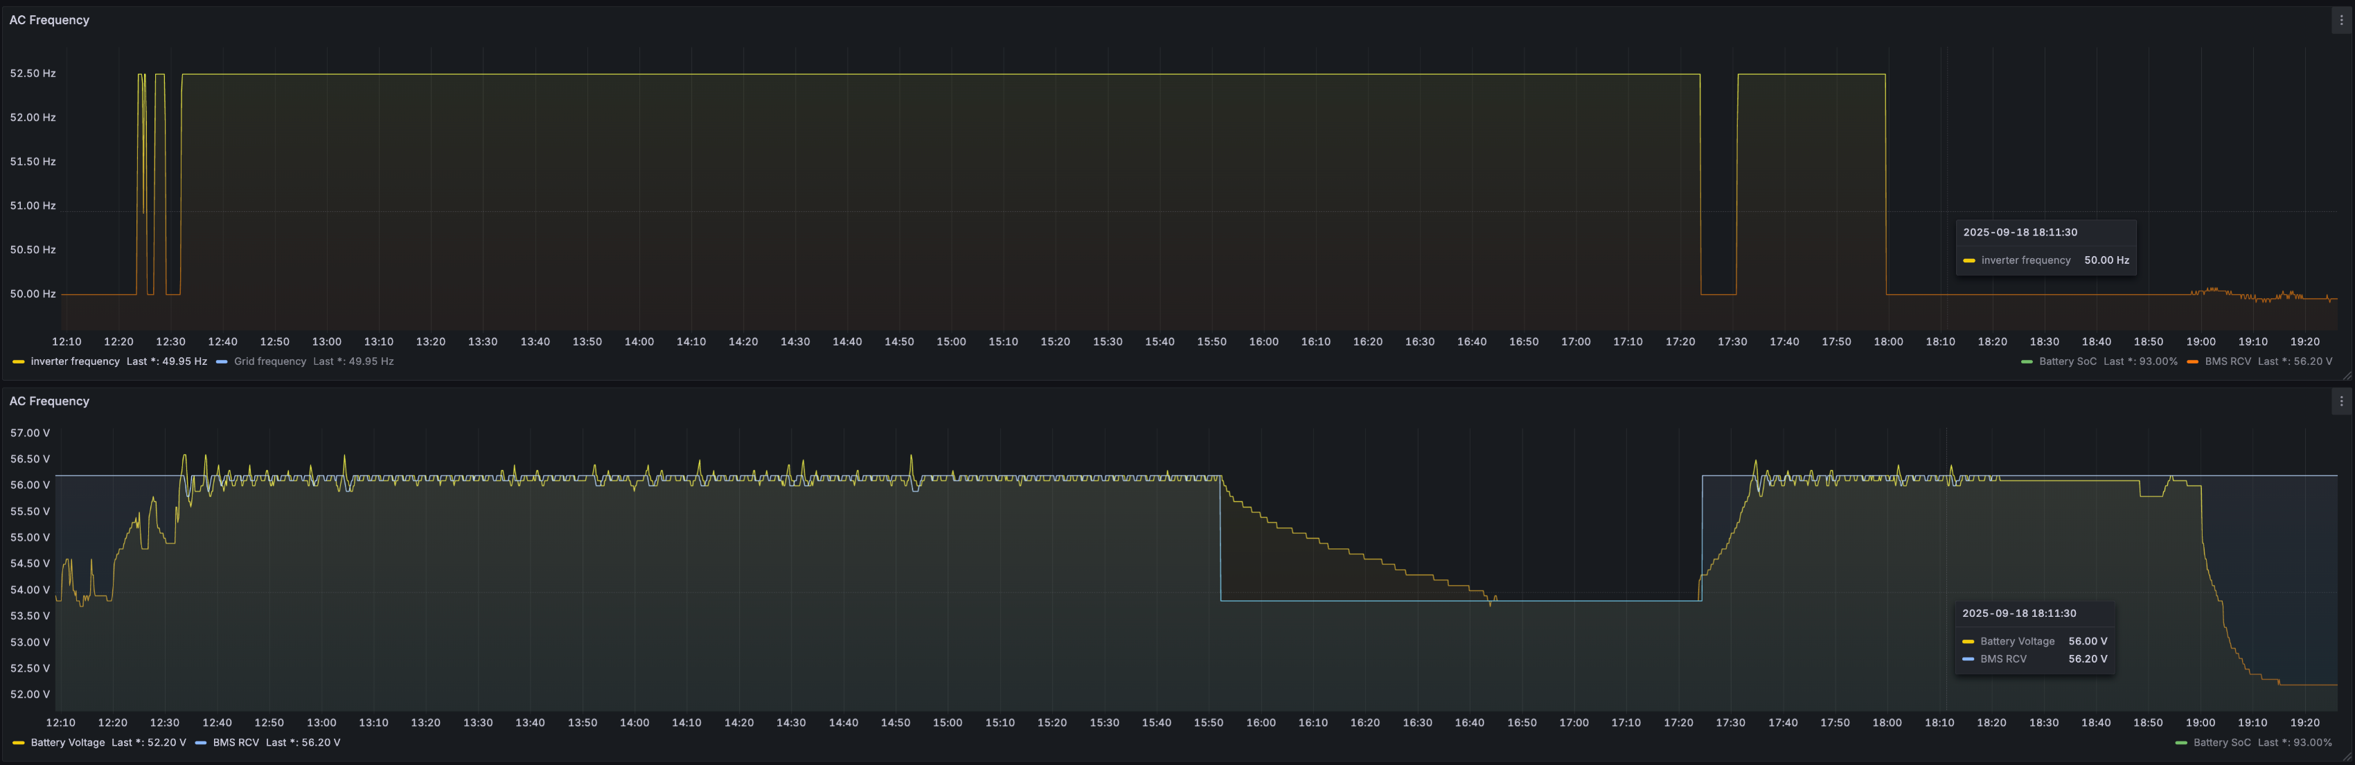Screen dimensions: 2355x765
Task: Click the blue Grid frequency legend color marker
Action: click(222, 362)
